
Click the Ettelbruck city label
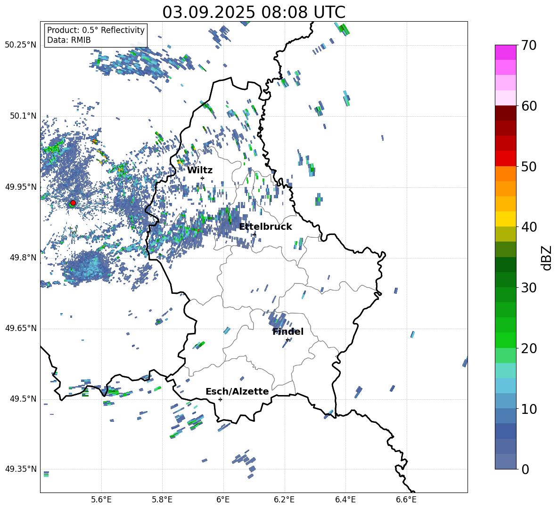pyautogui.click(x=265, y=227)
